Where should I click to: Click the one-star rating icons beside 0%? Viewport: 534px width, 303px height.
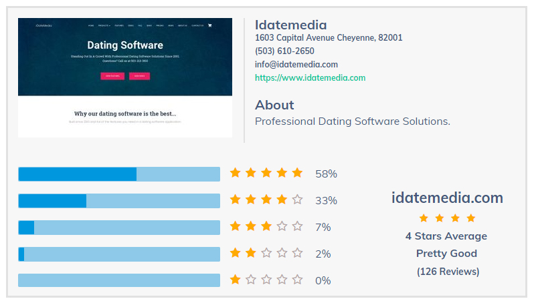point(266,280)
